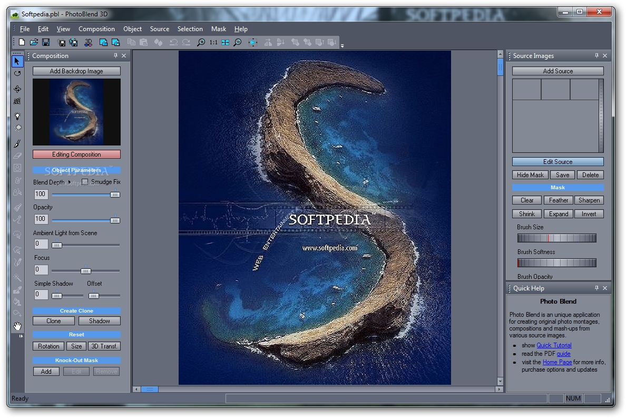Select the eraser tool

(x=17, y=155)
